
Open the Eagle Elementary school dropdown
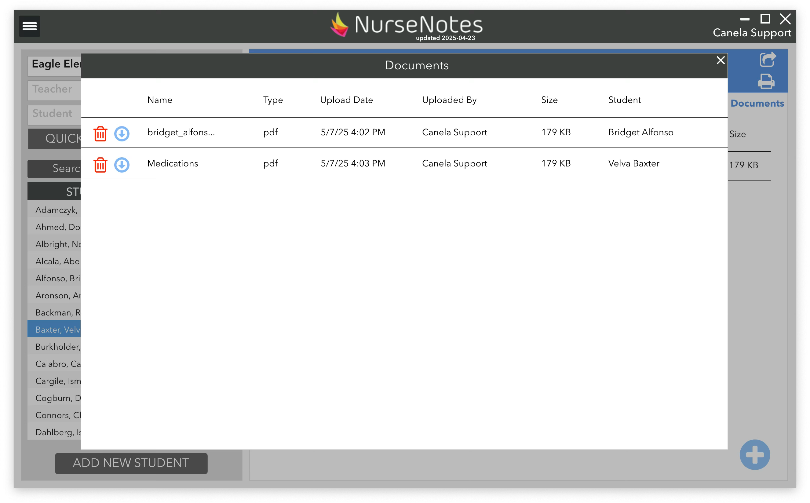pos(55,64)
